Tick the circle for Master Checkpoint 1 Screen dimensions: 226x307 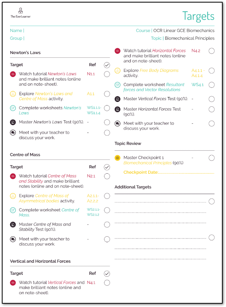(211, 158)
